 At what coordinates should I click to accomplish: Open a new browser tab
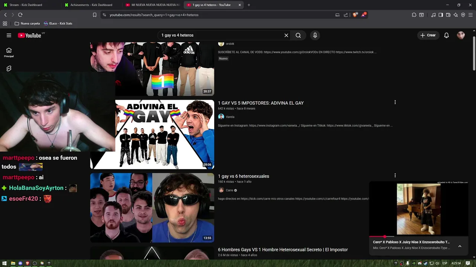[x=249, y=5]
